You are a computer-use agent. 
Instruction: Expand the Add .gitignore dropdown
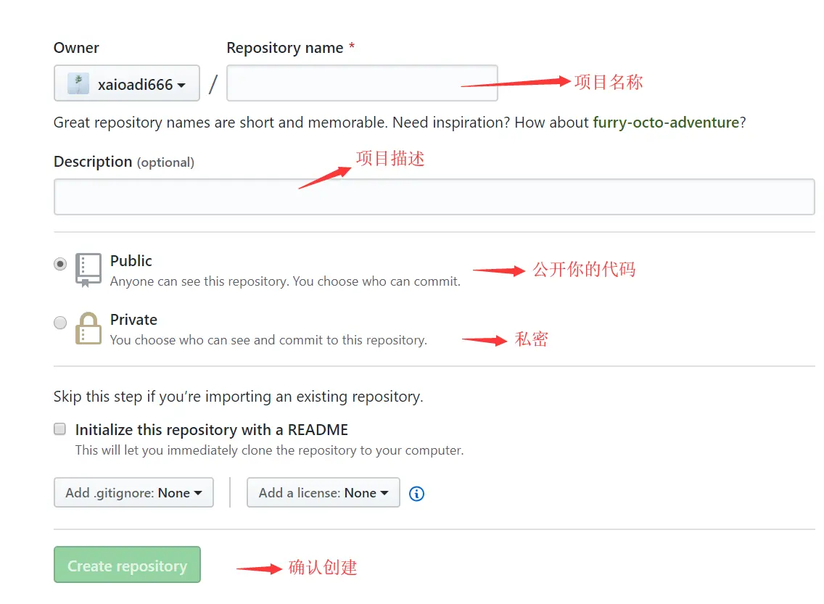point(133,492)
